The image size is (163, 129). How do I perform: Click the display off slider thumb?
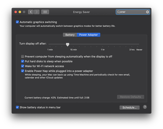68,44
